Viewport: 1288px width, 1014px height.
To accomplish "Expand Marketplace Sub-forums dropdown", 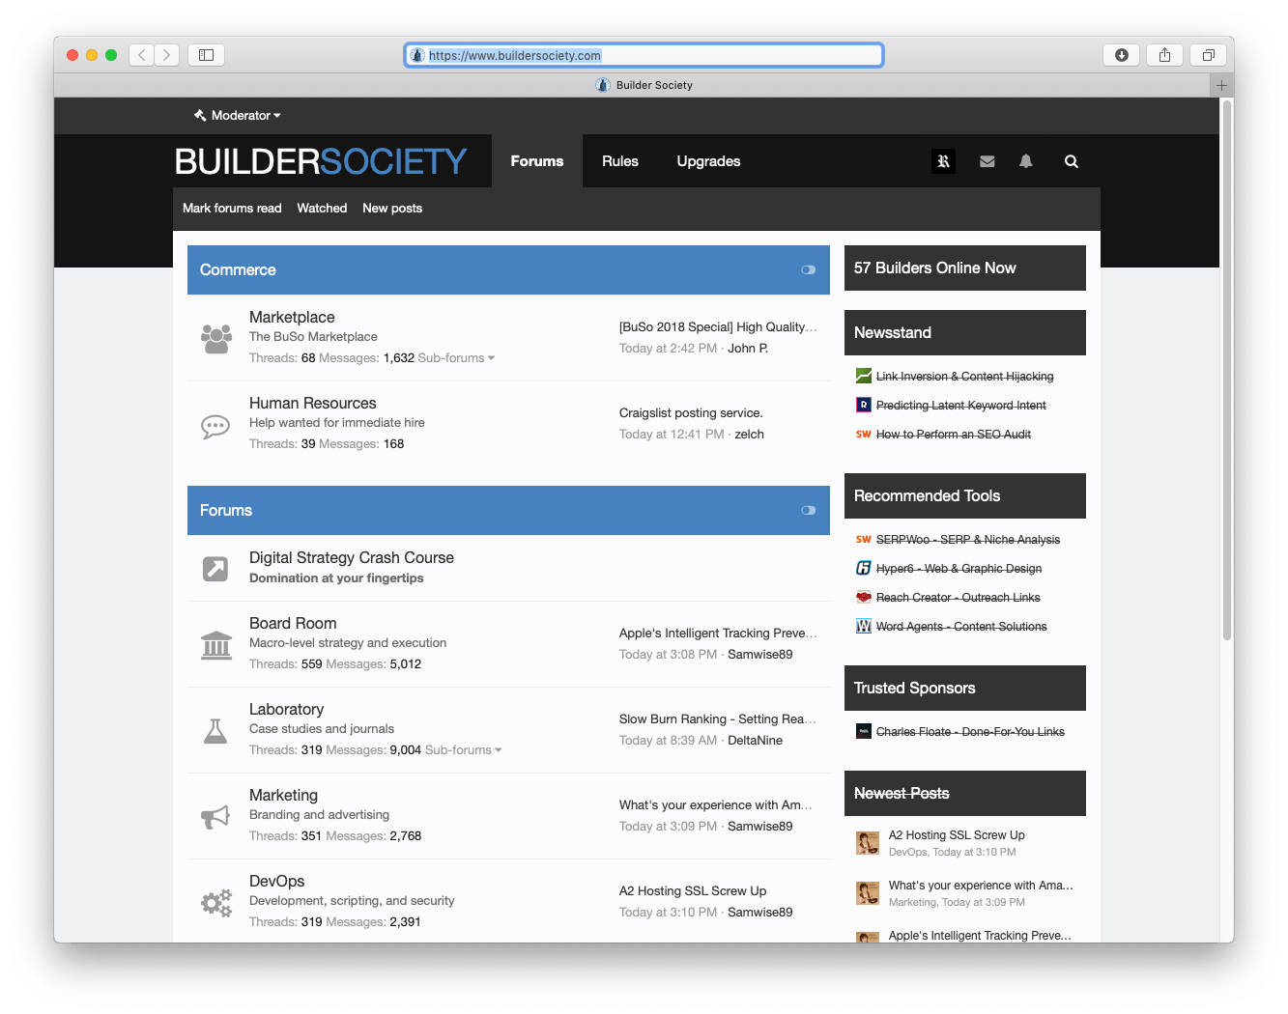I will point(456,358).
